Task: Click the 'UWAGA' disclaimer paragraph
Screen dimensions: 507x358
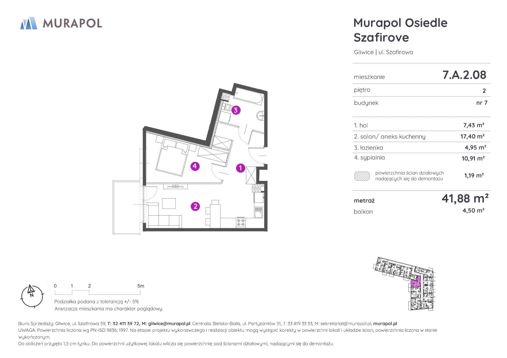Action: (228, 334)
